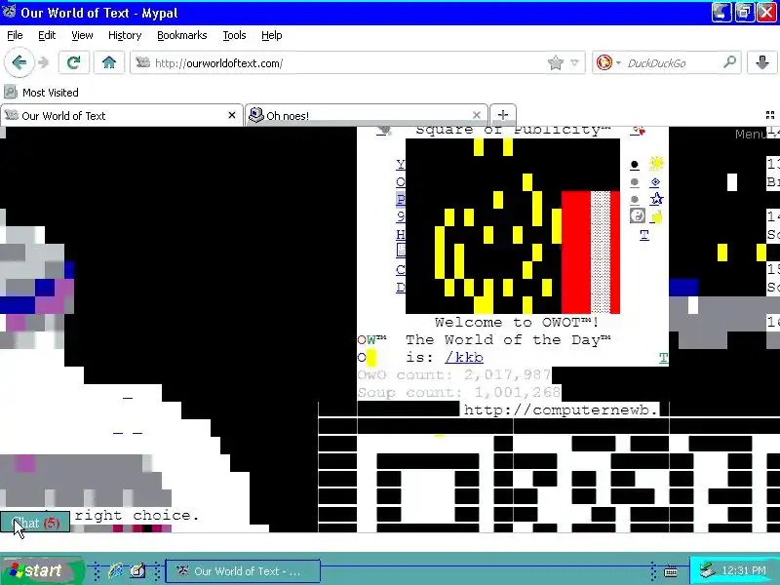Go to the Home page icon

[x=109, y=62]
